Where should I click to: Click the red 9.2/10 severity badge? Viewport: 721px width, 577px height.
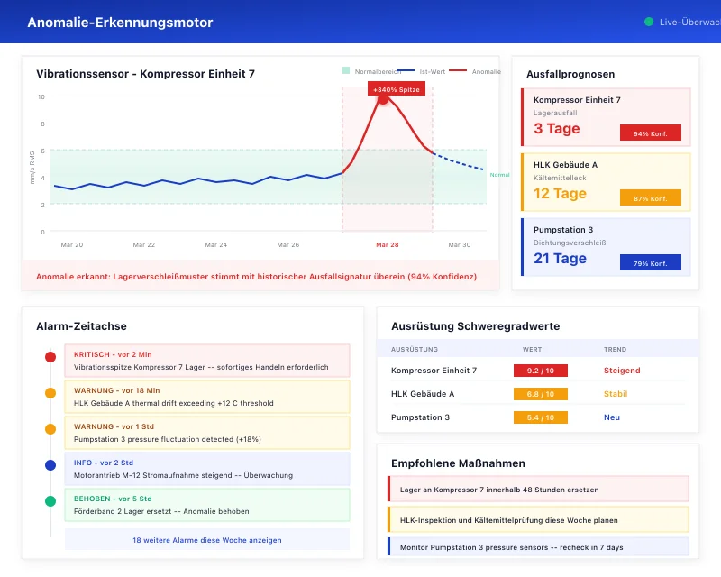(x=539, y=371)
